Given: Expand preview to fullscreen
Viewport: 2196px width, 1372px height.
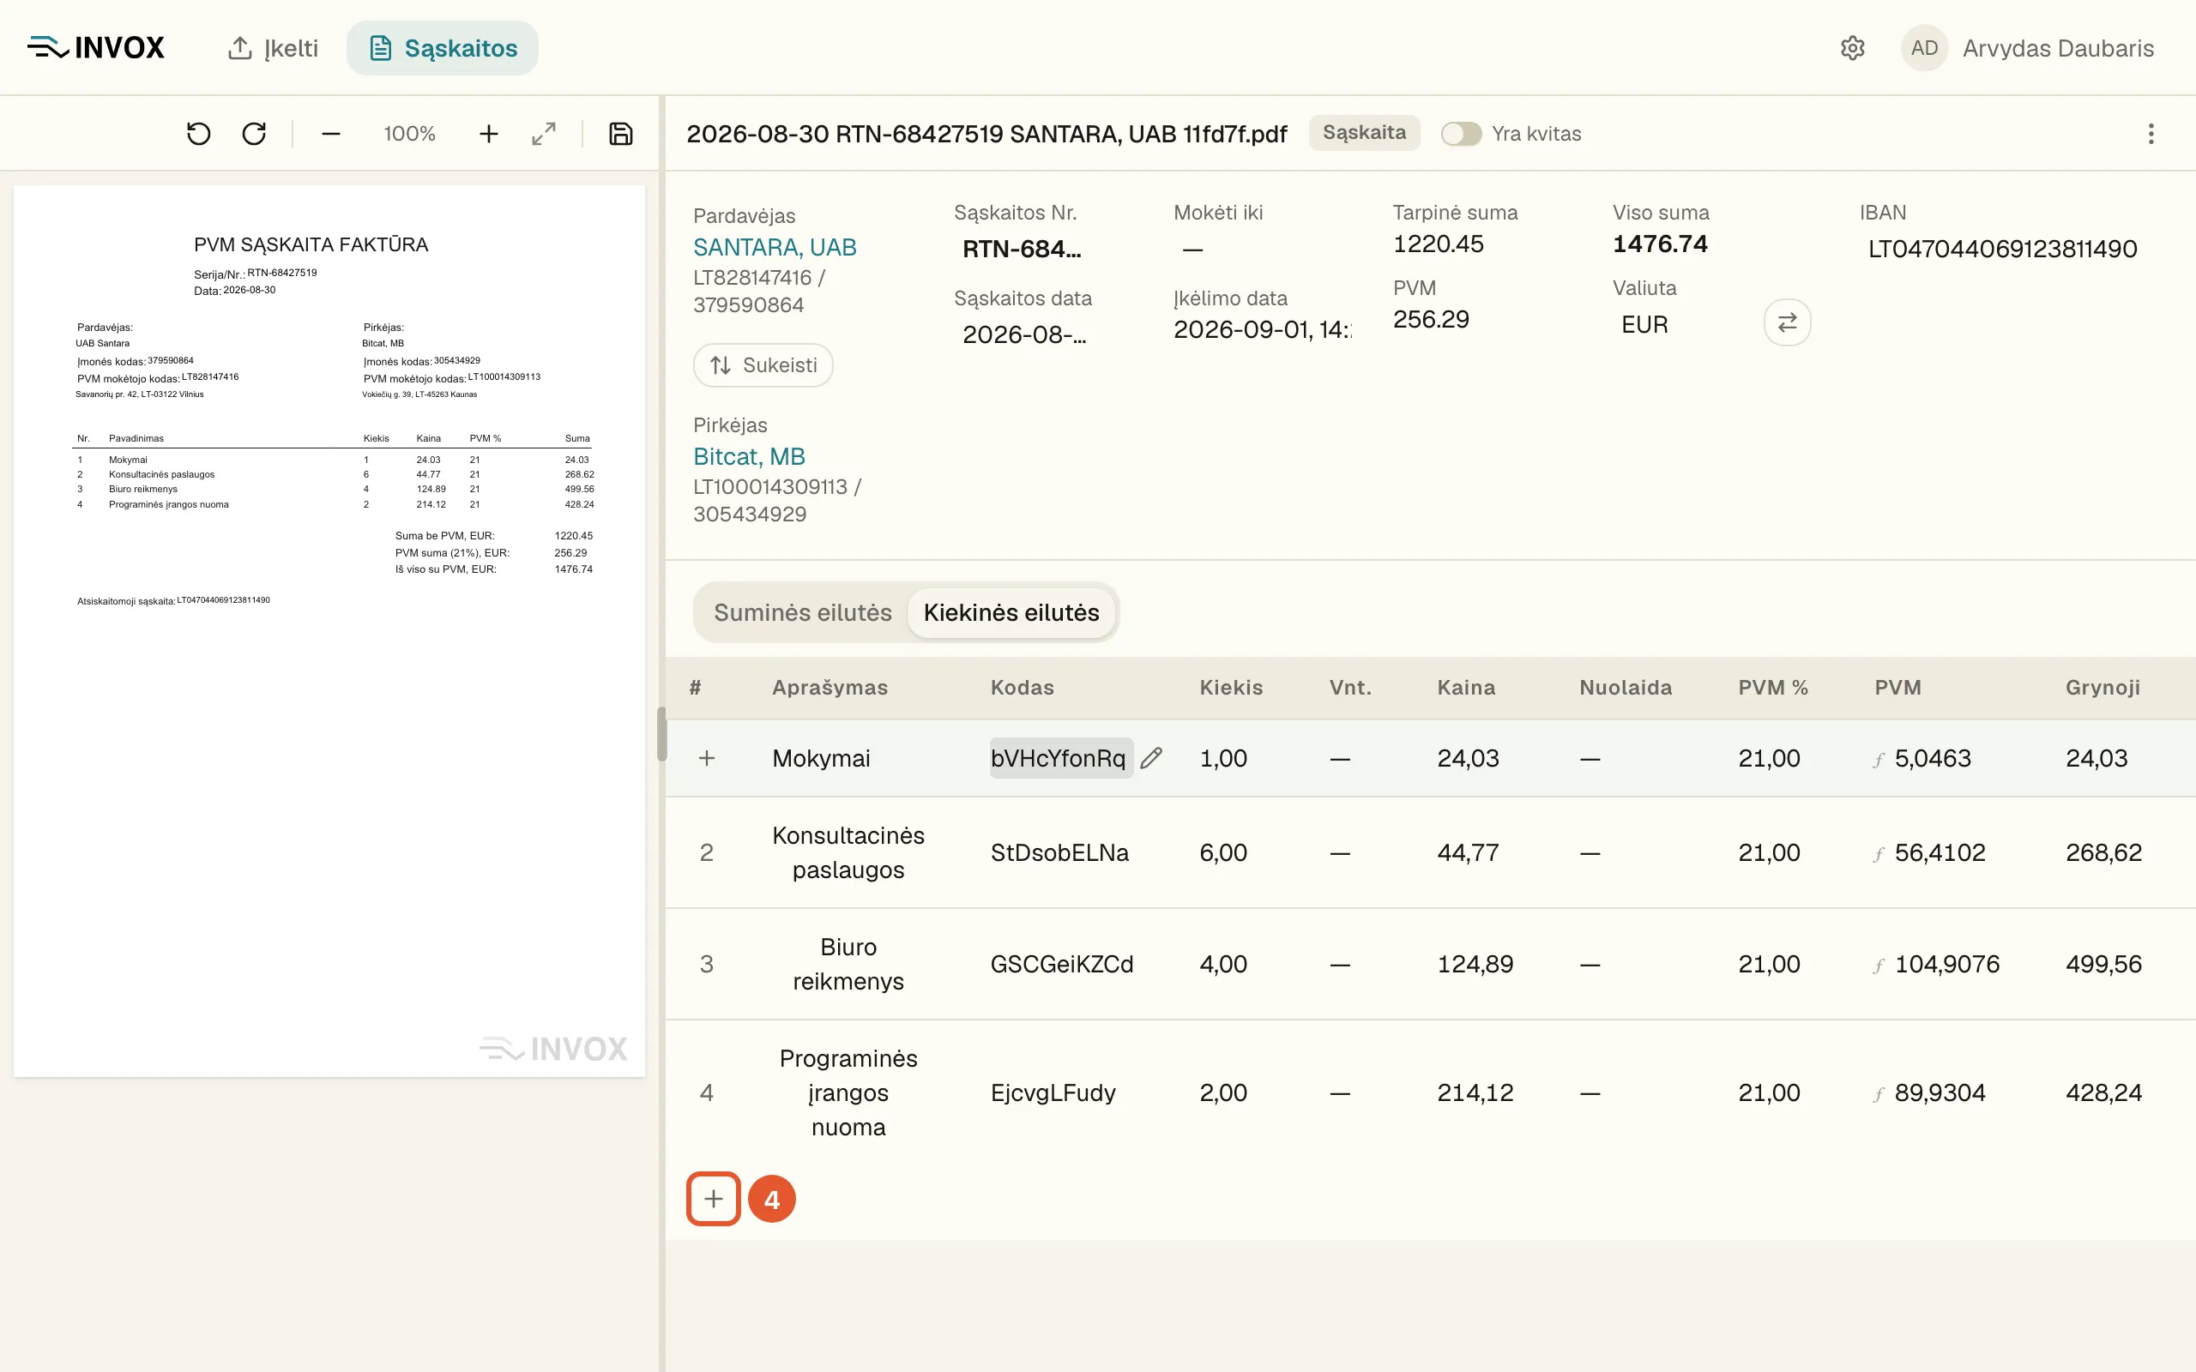Looking at the screenshot, I should point(544,135).
